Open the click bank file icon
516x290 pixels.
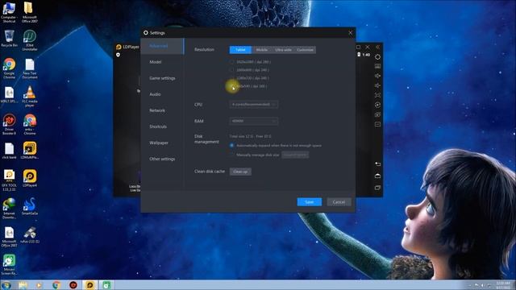[x=9, y=151]
